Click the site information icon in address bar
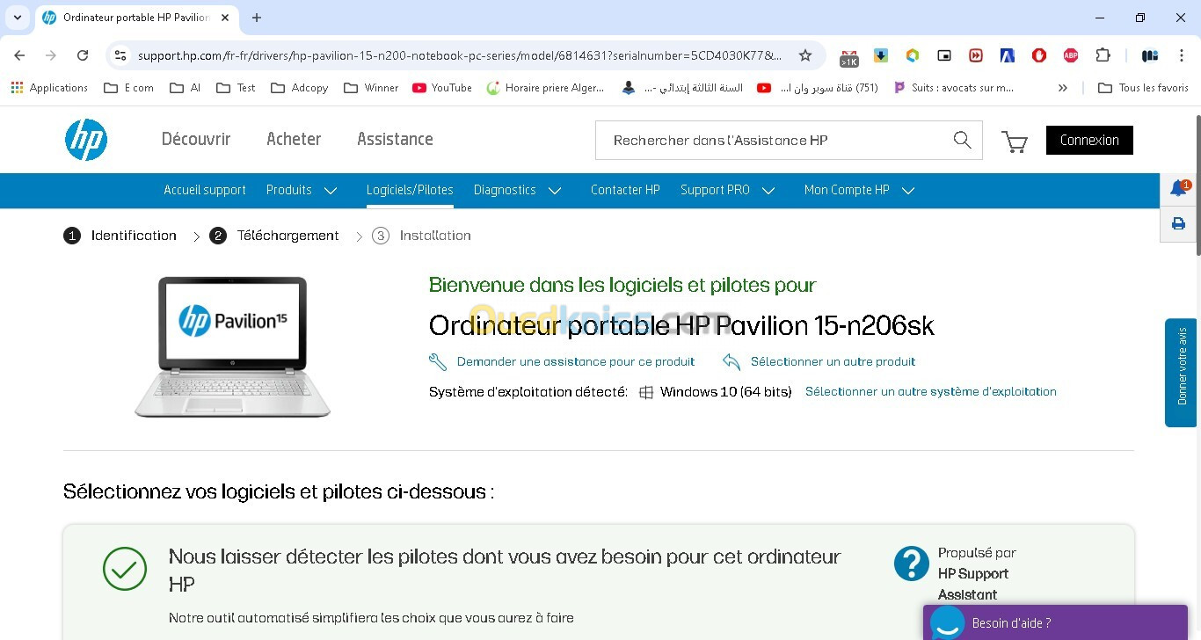 click(x=120, y=55)
